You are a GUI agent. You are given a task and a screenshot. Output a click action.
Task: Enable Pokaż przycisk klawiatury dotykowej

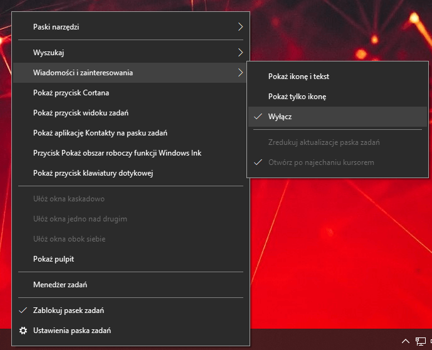coord(130,173)
